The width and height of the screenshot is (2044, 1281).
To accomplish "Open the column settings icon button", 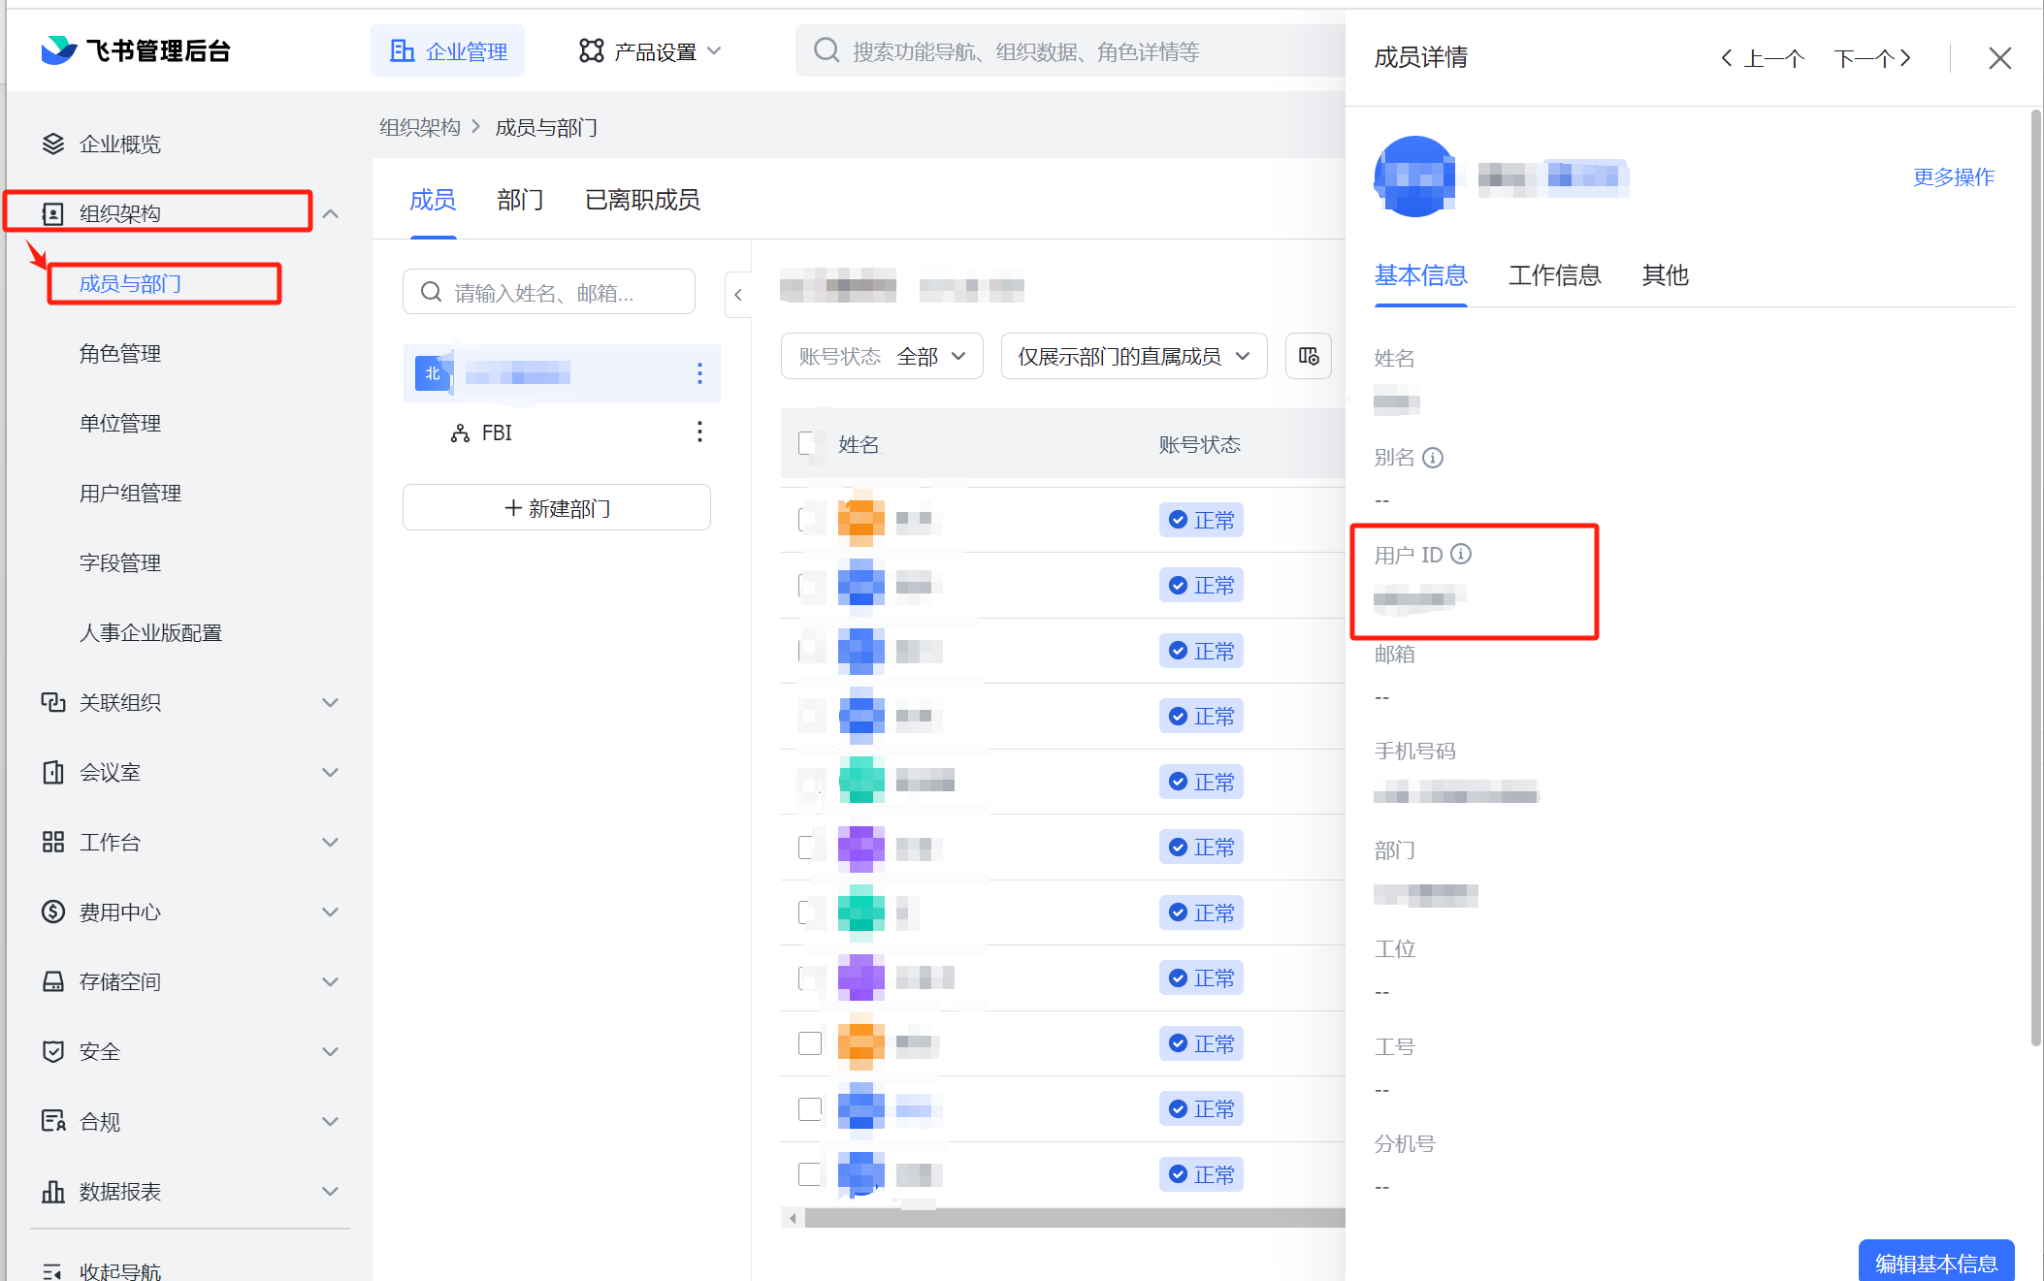I will pyautogui.click(x=1308, y=356).
